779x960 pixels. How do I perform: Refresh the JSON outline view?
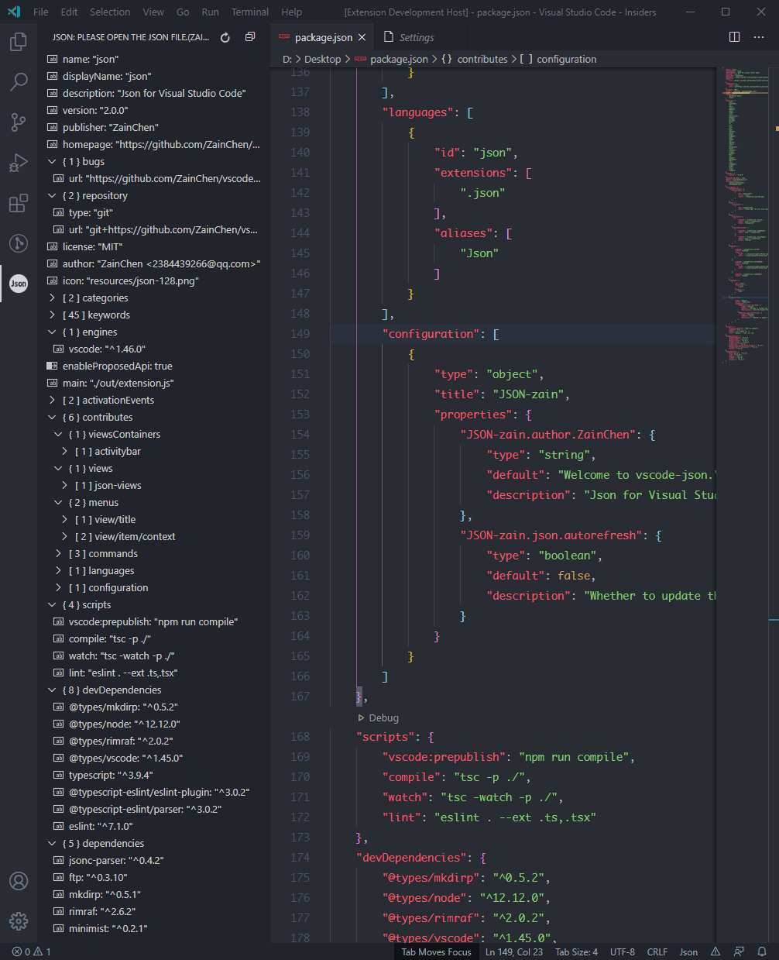coord(224,36)
